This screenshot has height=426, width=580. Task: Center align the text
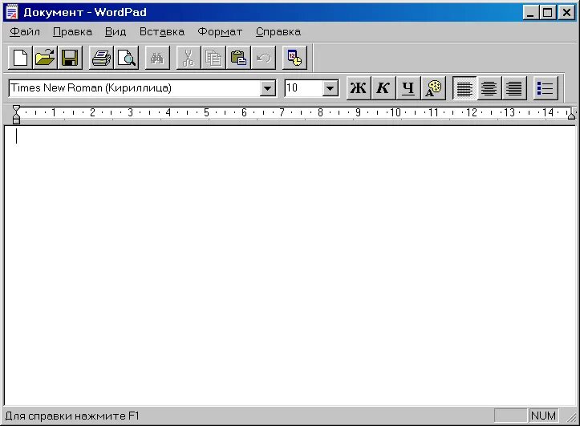click(x=489, y=88)
